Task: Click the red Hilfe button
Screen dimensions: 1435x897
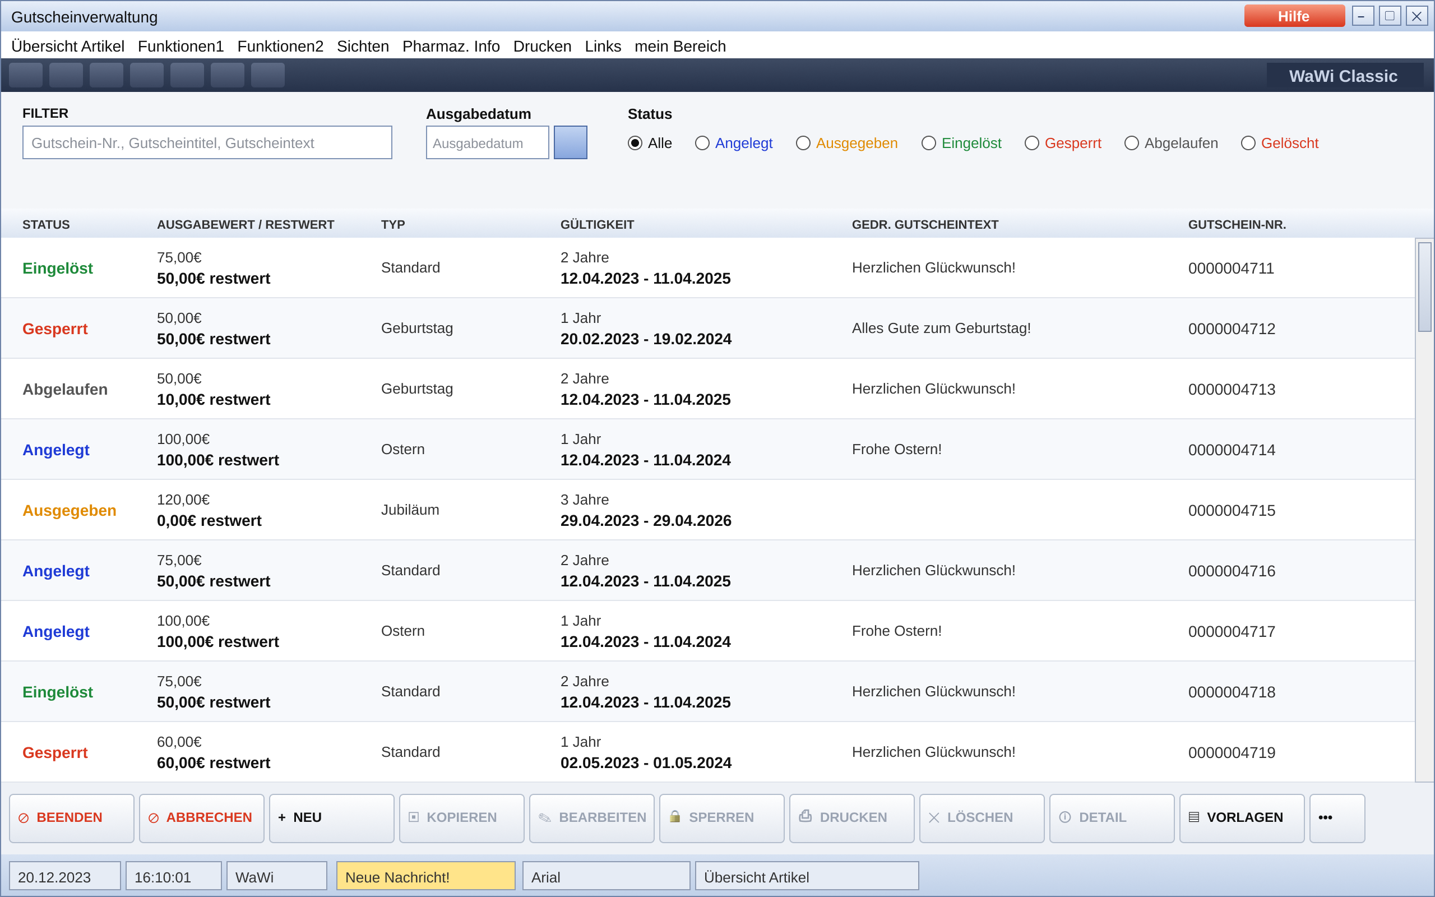Action: click(x=1294, y=16)
